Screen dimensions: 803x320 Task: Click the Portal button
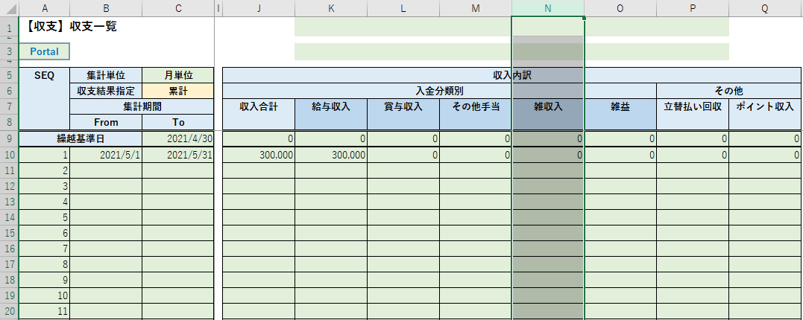point(44,51)
